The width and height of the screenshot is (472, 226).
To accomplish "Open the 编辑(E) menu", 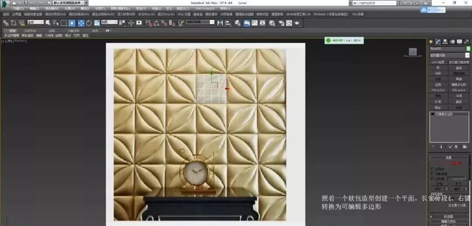I will point(35,8).
